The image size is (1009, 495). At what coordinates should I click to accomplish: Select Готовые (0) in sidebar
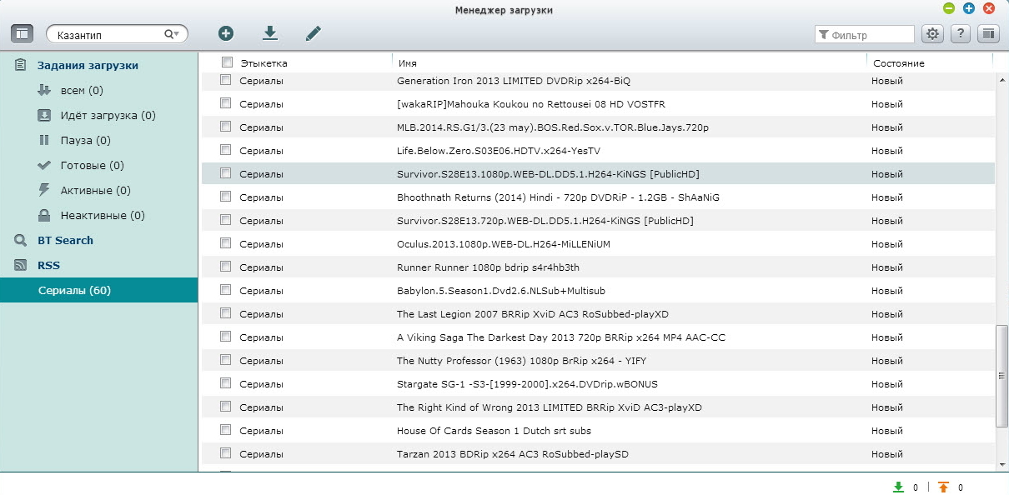click(x=92, y=165)
